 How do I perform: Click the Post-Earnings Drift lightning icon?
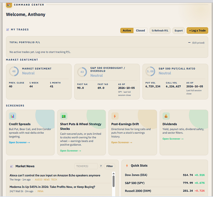[x=115, y=116]
